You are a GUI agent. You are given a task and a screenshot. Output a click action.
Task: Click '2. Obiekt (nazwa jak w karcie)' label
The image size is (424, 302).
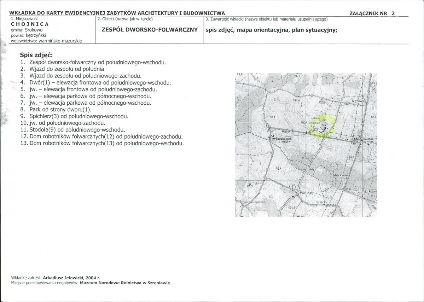pyautogui.click(x=125, y=19)
